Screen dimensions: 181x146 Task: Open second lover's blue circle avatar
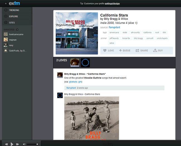click(x=85, y=63)
